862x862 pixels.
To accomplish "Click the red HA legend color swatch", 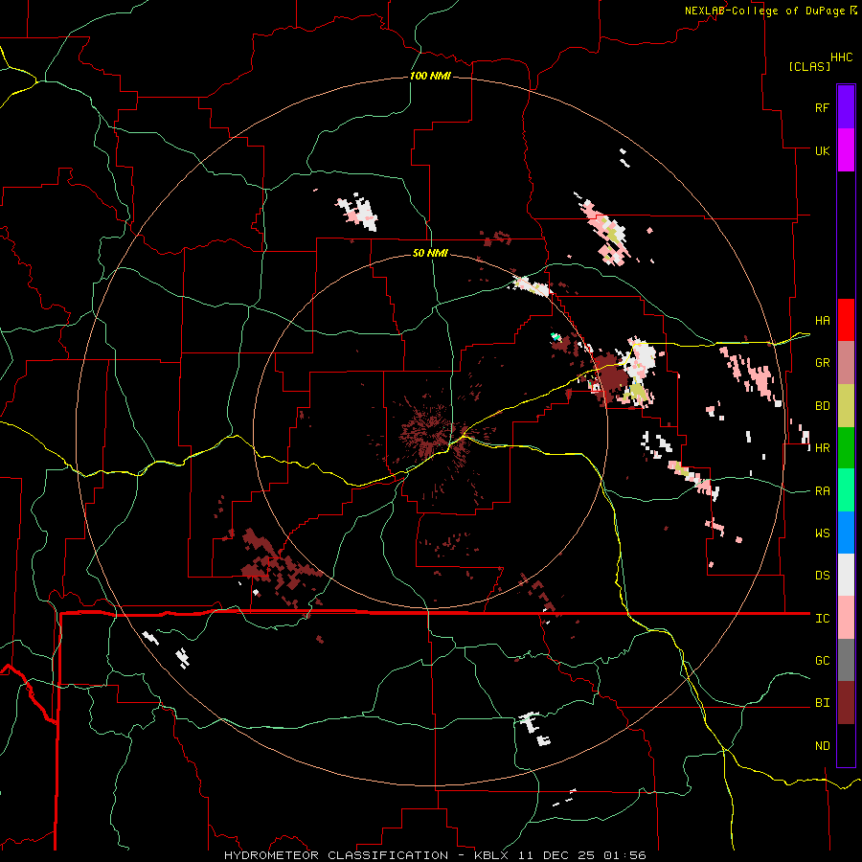I will click(x=846, y=320).
